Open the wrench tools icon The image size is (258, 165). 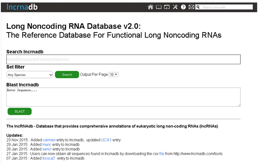[x=175, y=7]
